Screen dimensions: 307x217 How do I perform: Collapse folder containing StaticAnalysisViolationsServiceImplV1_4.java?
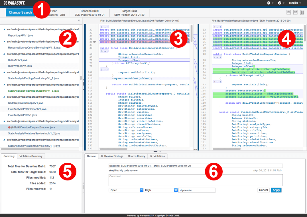coord(4,140)
